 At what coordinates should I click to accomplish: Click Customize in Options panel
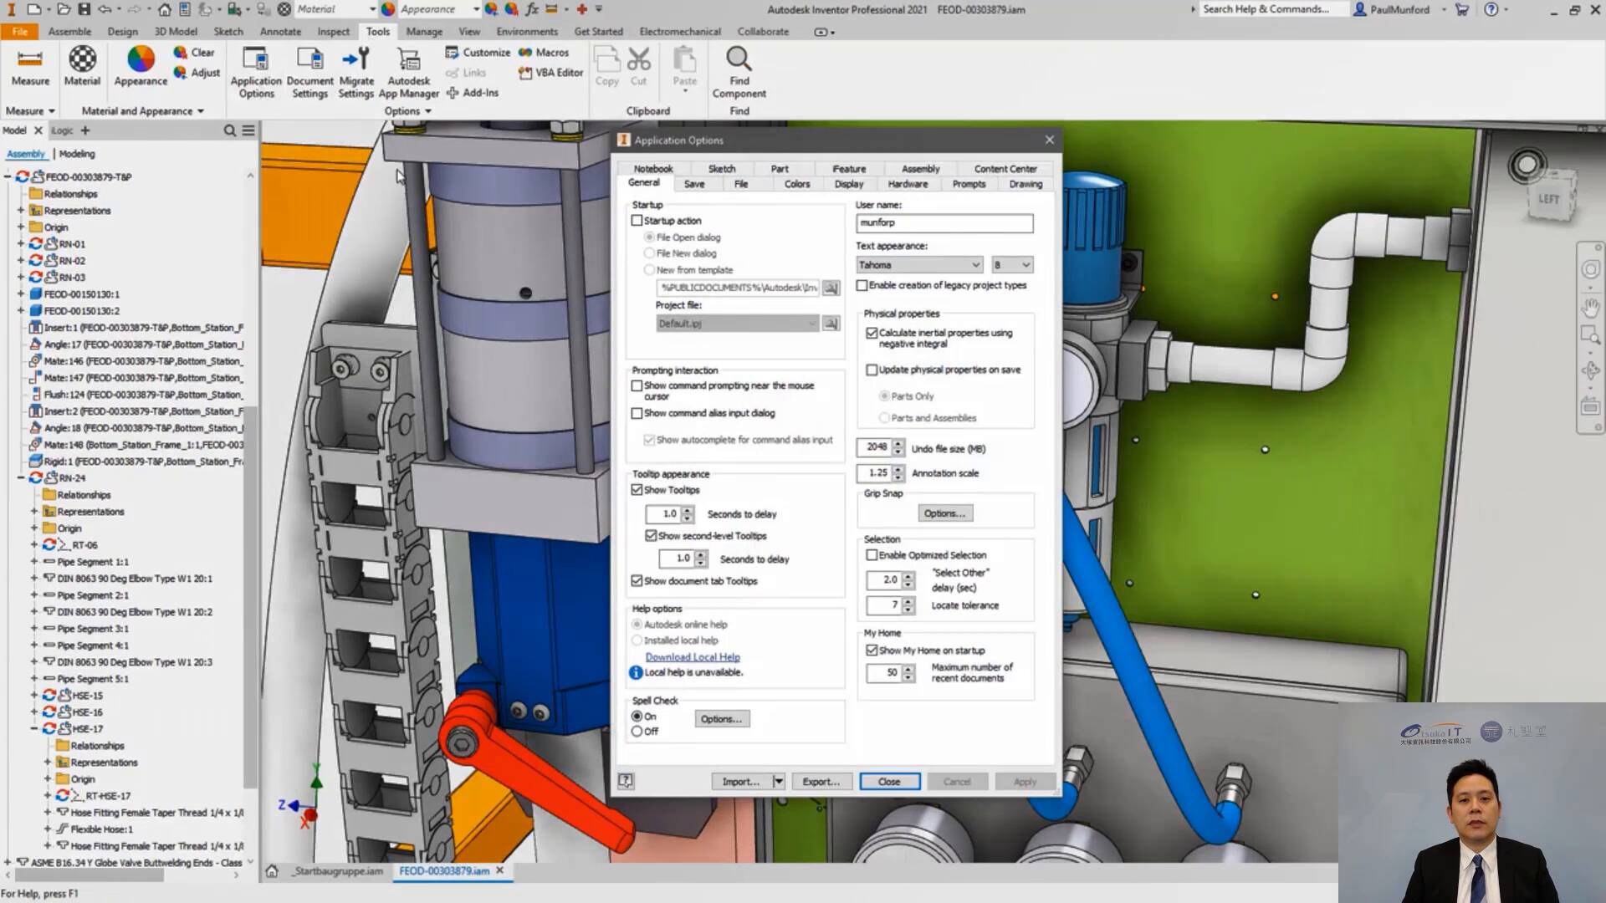478,52
